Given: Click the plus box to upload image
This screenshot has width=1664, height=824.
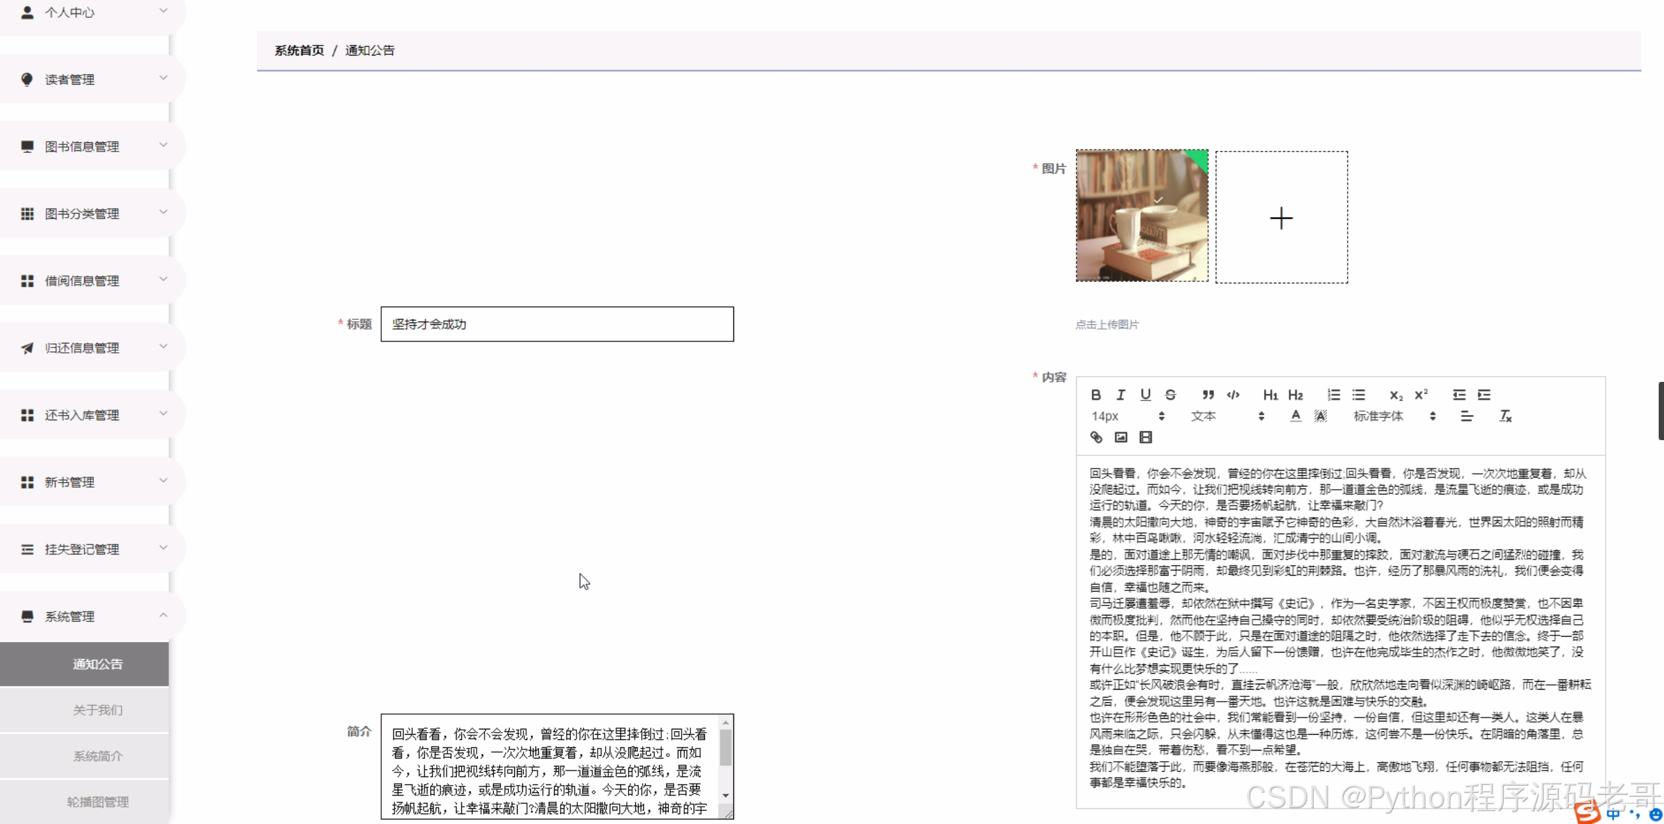Looking at the screenshot, I should pyautogui.click(x=1281, y=217).
